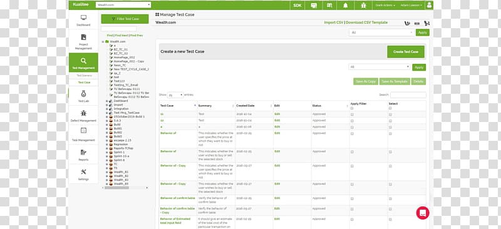Click the Download CSV Template link
The height and width of the screenshot is (229, 501).
(x=367, y=23)
